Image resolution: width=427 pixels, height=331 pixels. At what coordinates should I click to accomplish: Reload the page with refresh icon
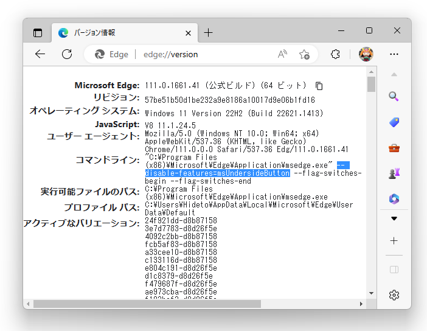[67, 54]
